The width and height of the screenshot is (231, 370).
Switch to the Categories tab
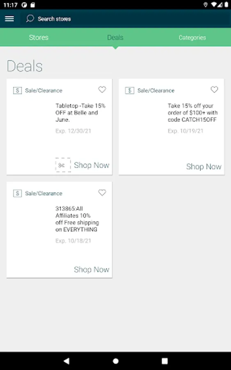point(192,37)
